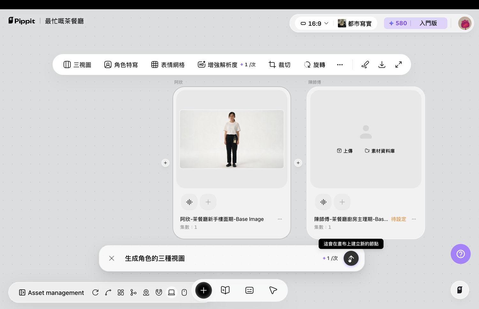This screenshot has height=309, width=479.
Task: Apply 增強解析度 HD enhancement
Action: pyautogui.click(x=227, y=65)
